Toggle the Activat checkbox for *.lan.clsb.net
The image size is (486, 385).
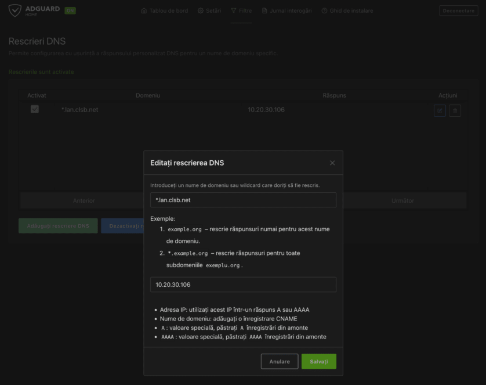35,109
